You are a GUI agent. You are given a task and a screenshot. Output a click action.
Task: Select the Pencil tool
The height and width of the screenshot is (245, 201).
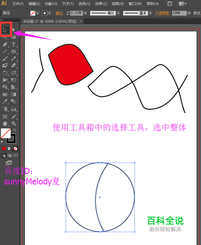pyautogui.click(x=14, y=59)
